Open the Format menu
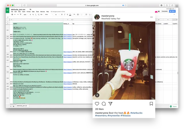184x129 pixels. 28,11
